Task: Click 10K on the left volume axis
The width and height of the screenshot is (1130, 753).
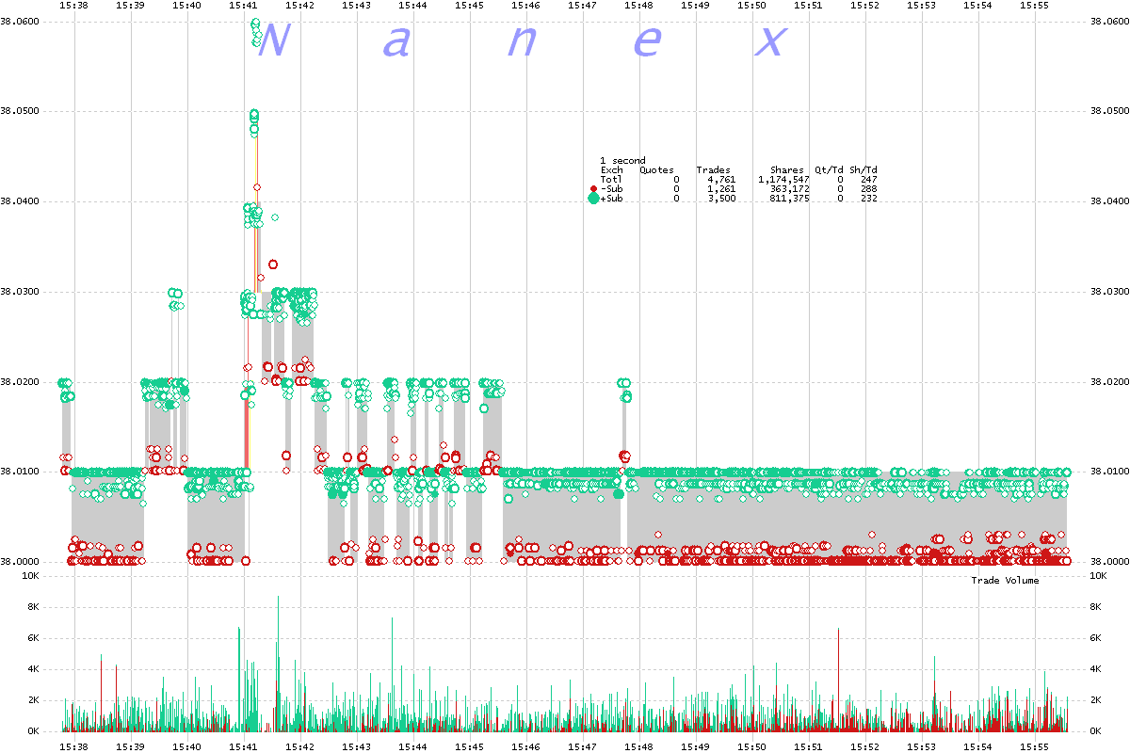Action: tap(31, 576)
